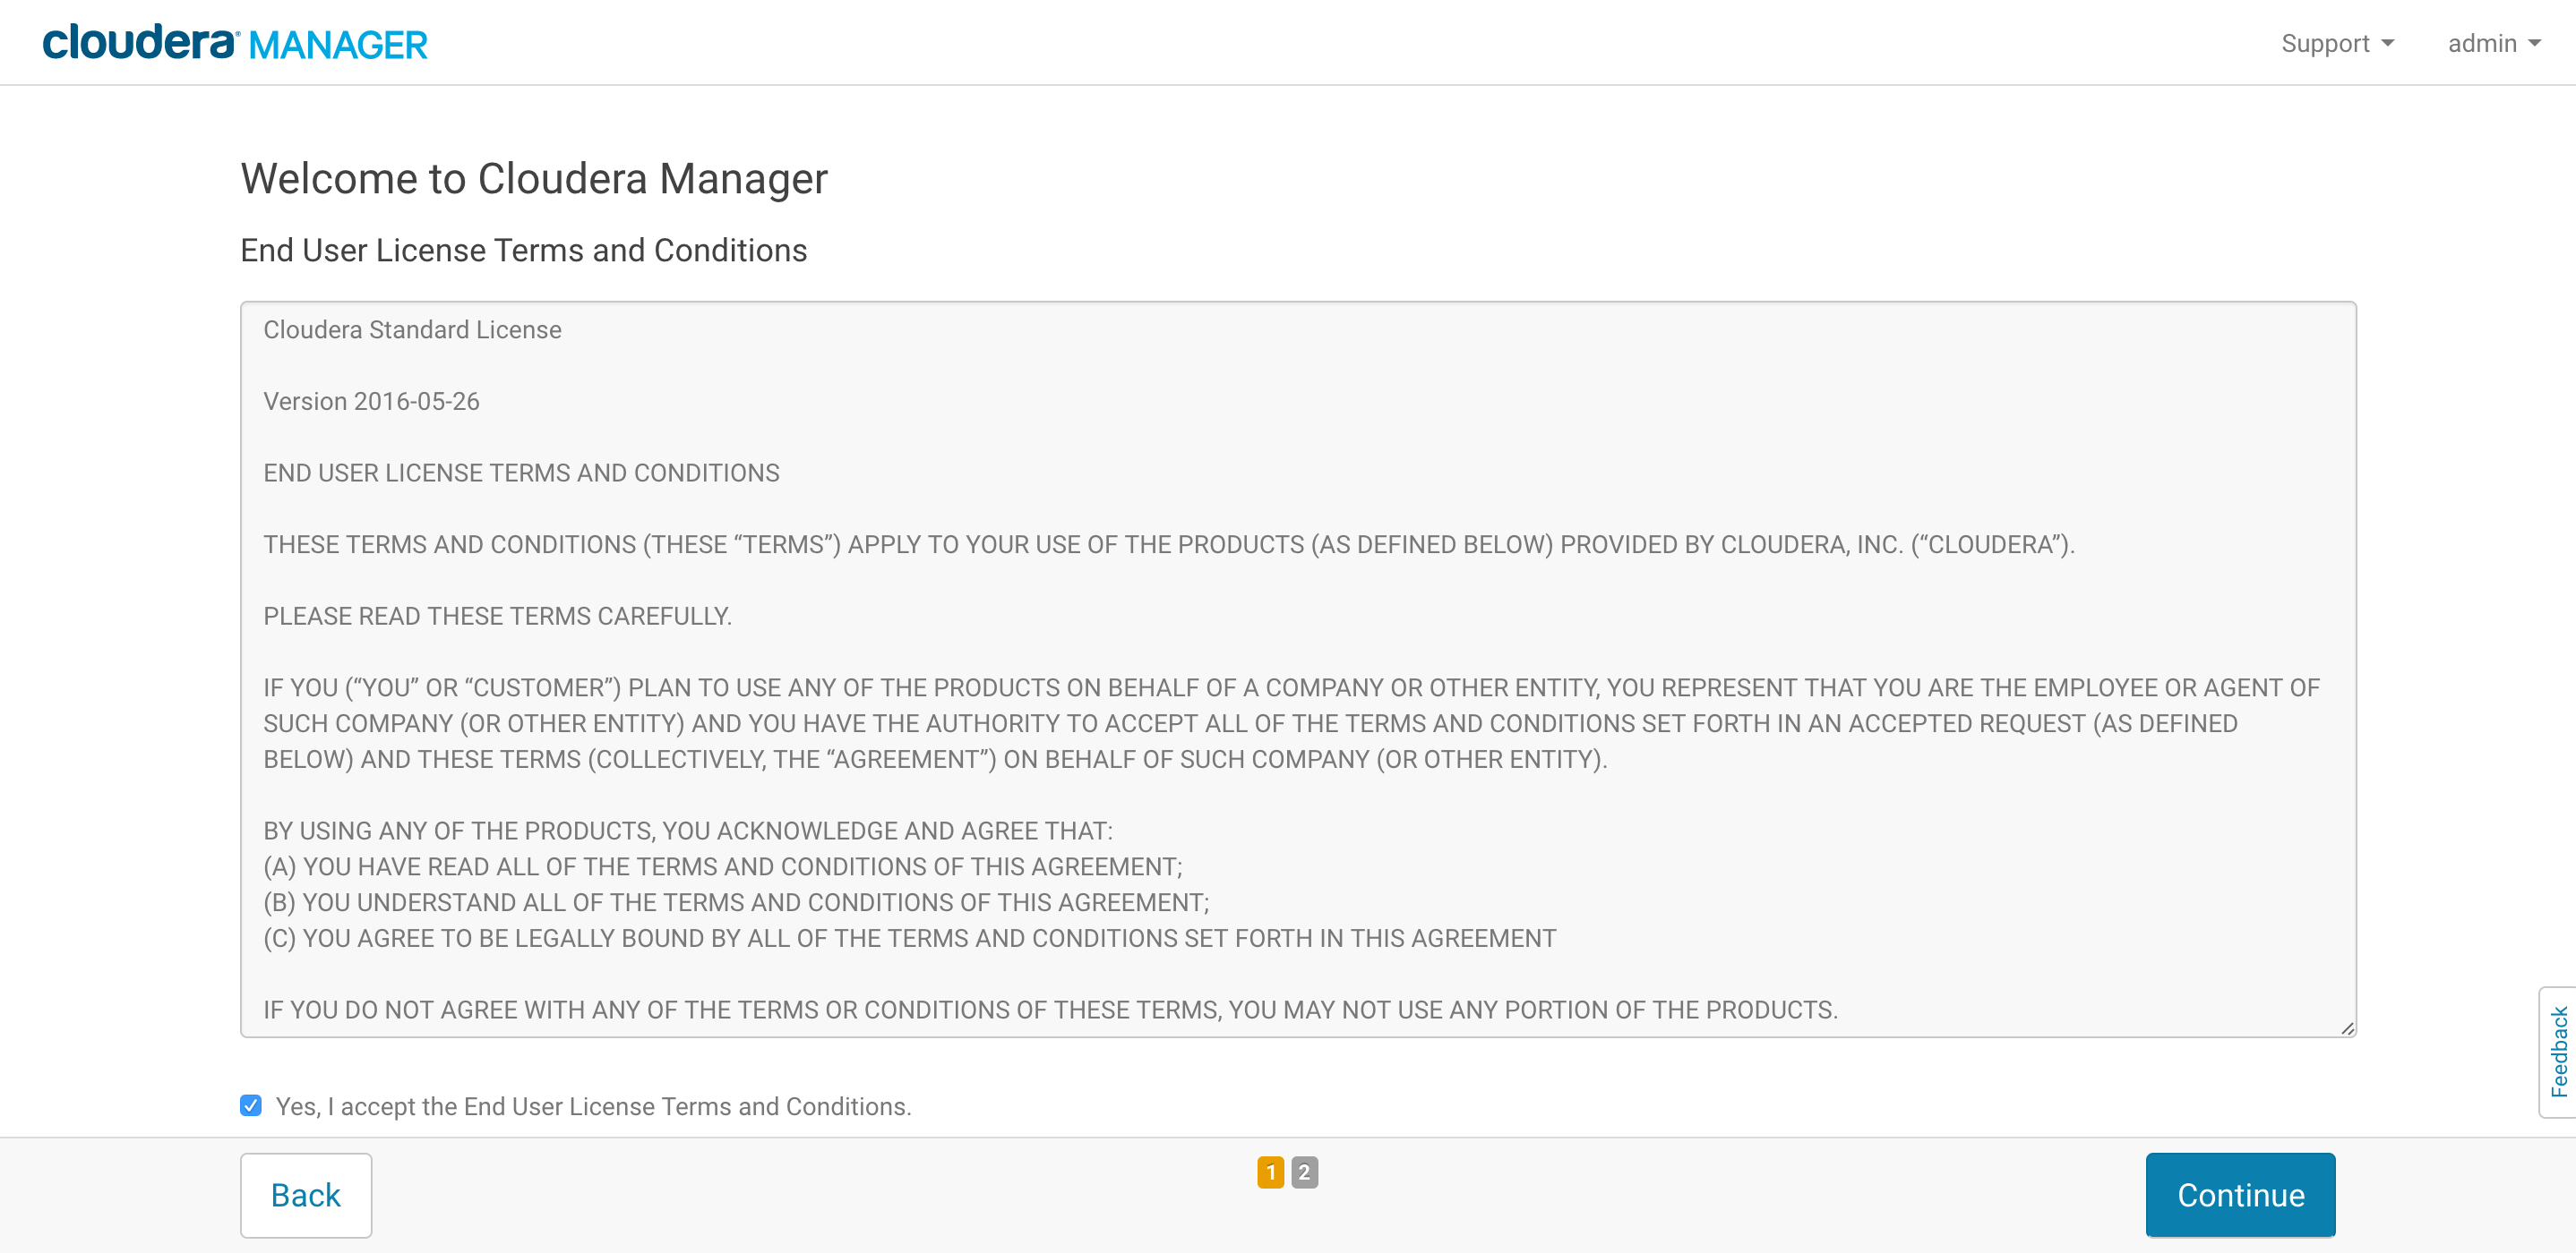Open the admin user dropdown
Screen dimensions: 2576x1253
point(2494,43)
